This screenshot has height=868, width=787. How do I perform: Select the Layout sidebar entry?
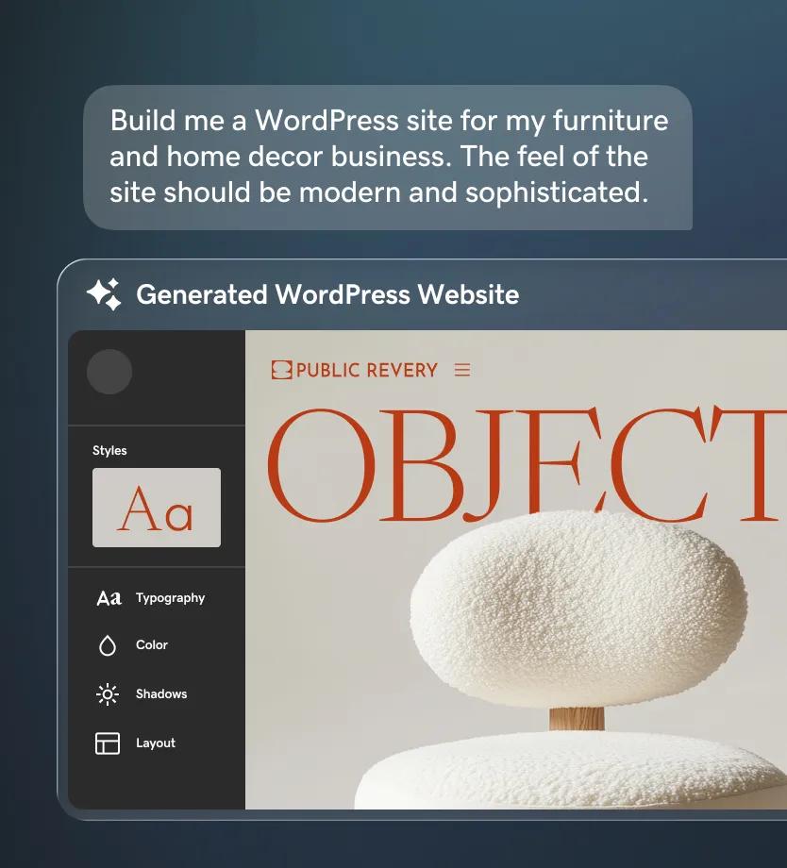pyautogui.click(x=156, y=743)
